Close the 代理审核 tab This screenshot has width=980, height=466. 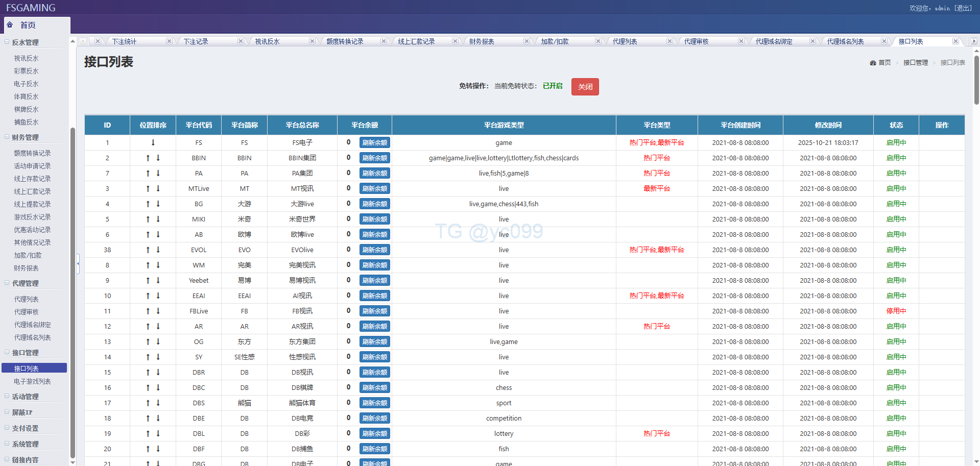coord(740,41)
